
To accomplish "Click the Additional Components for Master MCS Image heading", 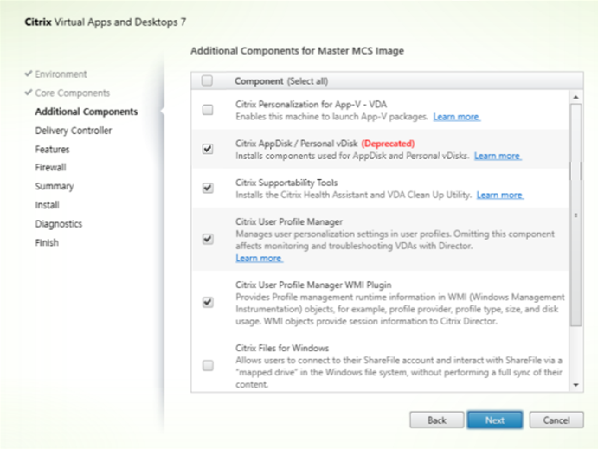I will pos(297,51).
